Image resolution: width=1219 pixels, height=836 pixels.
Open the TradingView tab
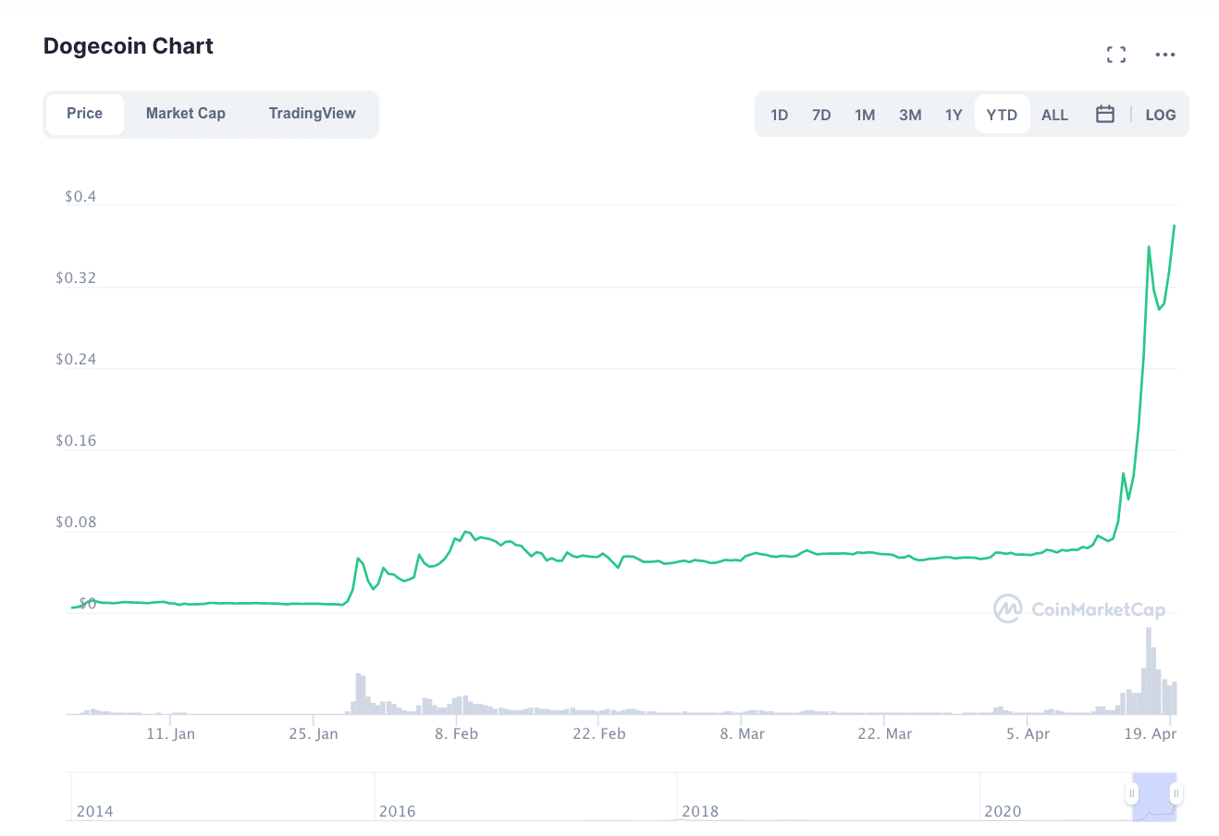coord(312,114)
